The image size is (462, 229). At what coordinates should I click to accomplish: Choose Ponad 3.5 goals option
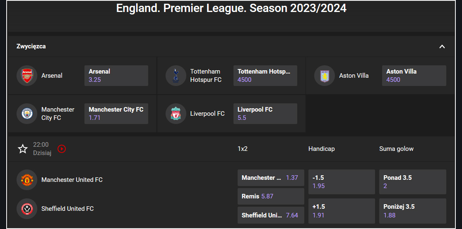point(412,182)
